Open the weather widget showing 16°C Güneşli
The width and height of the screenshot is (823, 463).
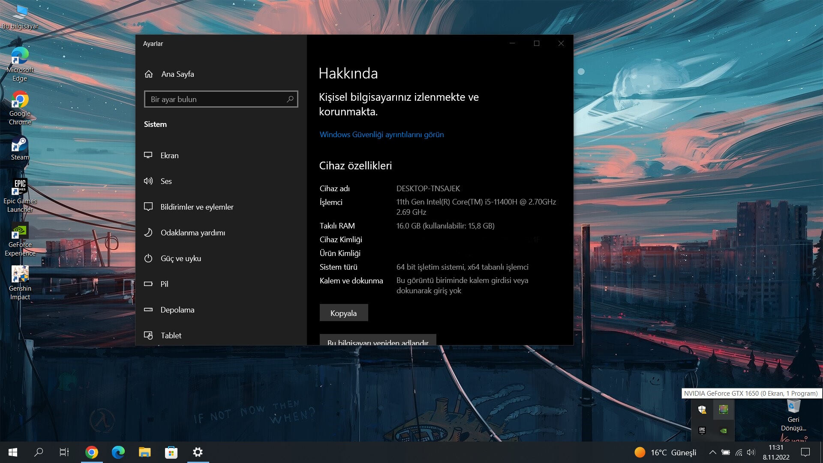tap(665, 452)
